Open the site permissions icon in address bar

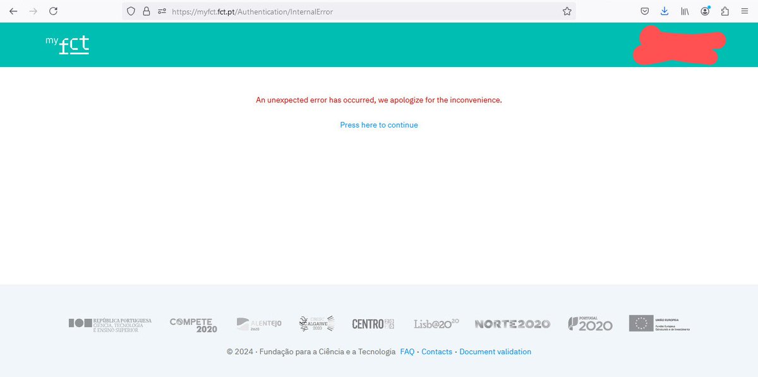pyautogui.click(x=162, y=11)
